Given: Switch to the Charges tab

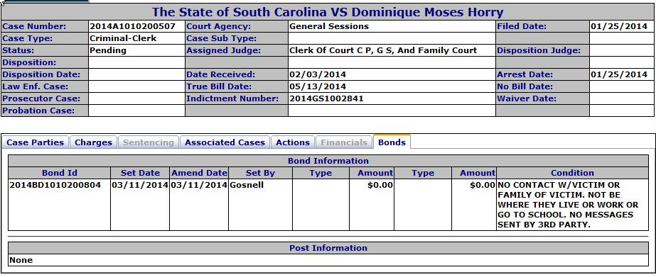Looking at the screenshot, I should click(x=93, y=142).
